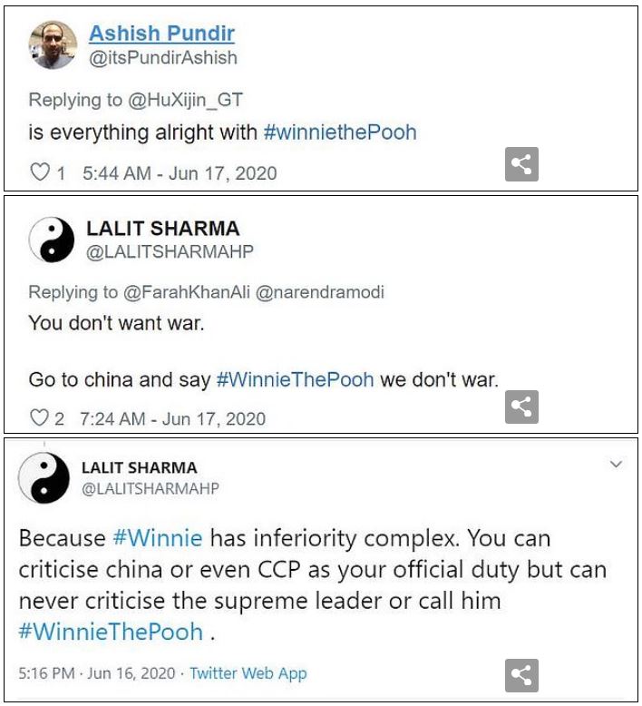Open the Ashish Pundir profile name link
This screenshot has width=642, height=706.
click(161, 34)
